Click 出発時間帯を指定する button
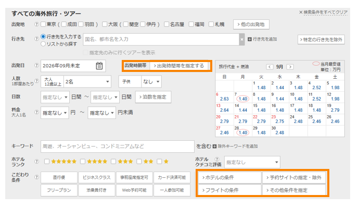Viewport: 359px width, 207px height. [179, 66]
